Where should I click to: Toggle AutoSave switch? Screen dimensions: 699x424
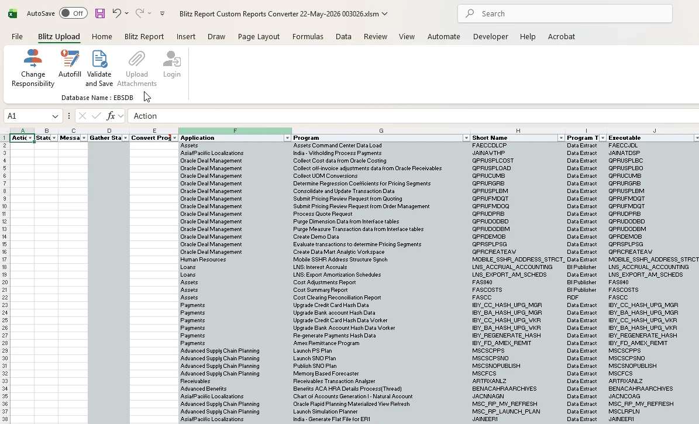(73, 13)
